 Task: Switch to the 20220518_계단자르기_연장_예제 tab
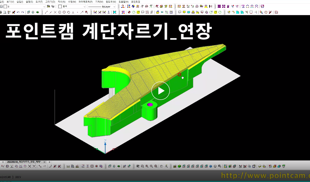24,162
